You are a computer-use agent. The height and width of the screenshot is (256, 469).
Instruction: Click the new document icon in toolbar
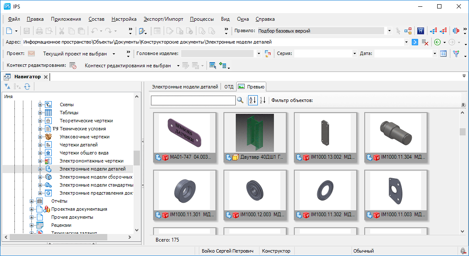9,31
